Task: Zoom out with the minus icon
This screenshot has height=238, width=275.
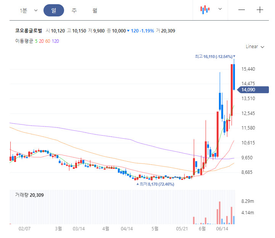Action: (x=241, y=10)
